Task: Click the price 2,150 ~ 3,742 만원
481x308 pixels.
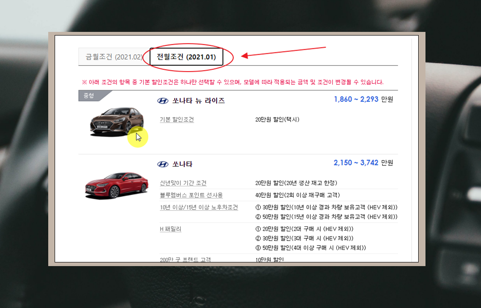Action: [x=363, y=163]
